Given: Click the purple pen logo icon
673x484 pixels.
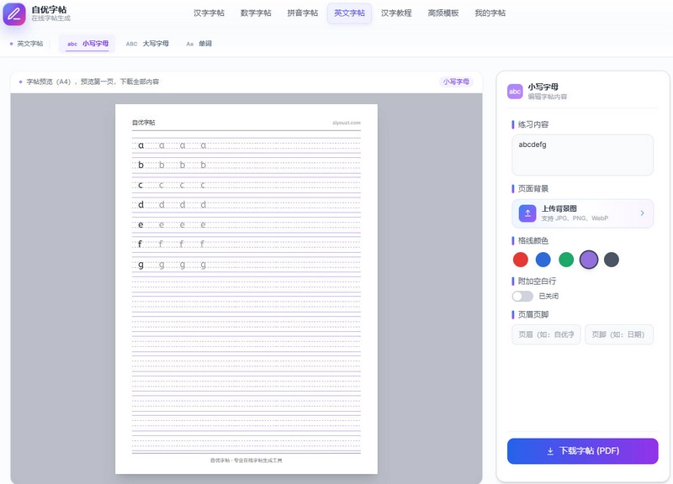Looking at the screenshot, I should click(14, 13).
